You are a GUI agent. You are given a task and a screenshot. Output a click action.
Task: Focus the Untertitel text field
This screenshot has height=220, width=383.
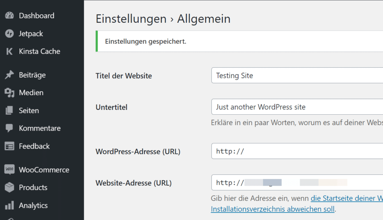(295, 107)
